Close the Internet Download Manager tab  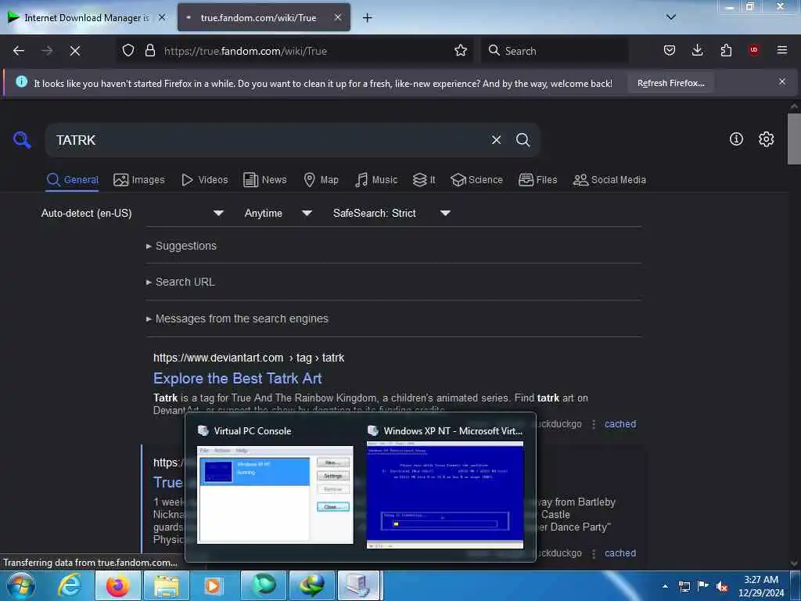(x=161, y=17)
